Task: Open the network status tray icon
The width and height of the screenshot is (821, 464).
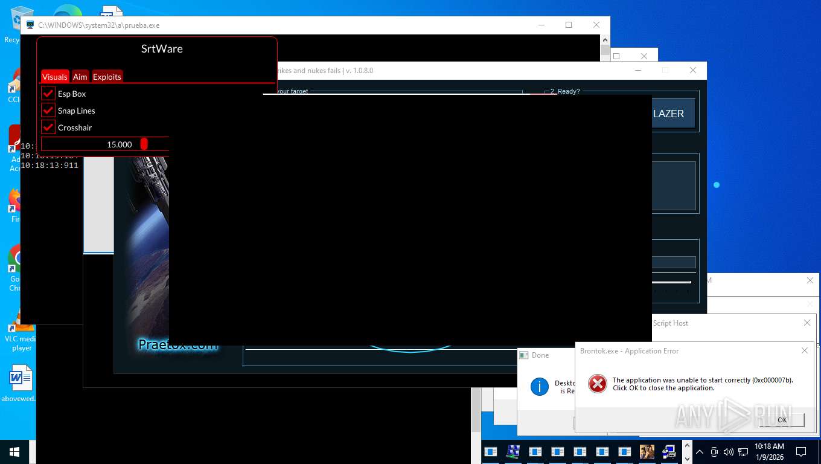Action: (743, 452)
